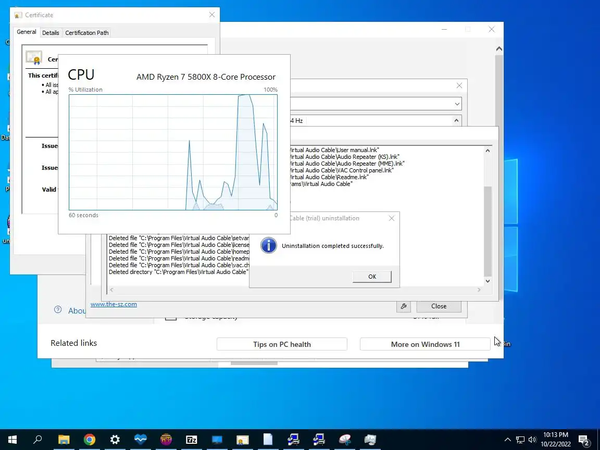Close the dialog containing the Hz dropdown
This screenshot has height=450, width=600.
(x=459, y=86)
